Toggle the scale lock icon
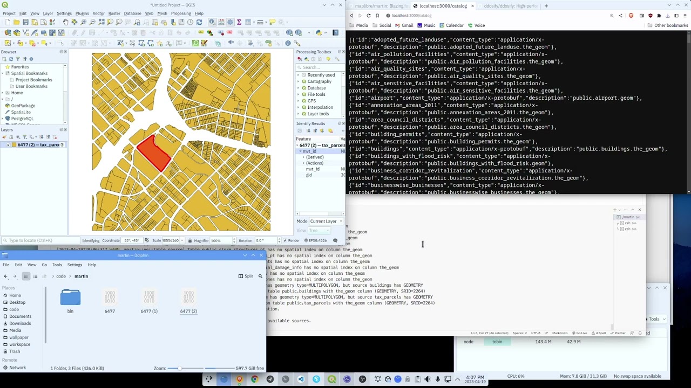This screenshot has width=691, height=388. tap(189, 240)
